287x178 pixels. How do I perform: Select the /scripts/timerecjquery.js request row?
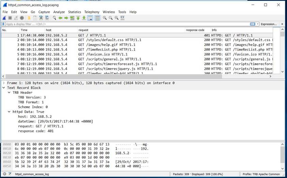137,69
